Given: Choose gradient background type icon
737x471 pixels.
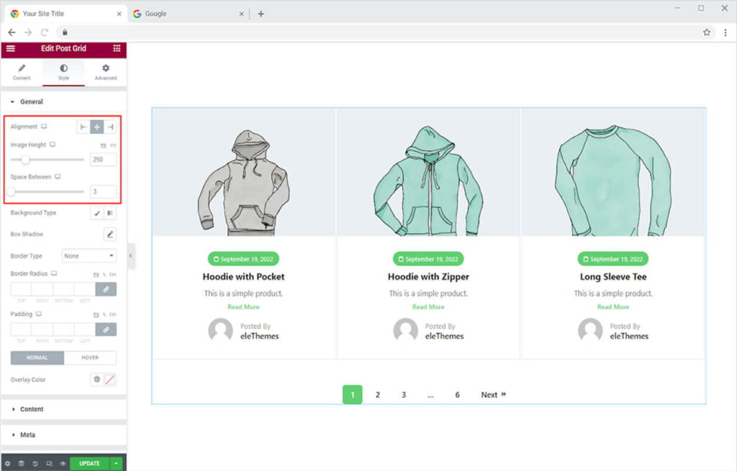Looking at the screenshot, I should tap(110, 213).
